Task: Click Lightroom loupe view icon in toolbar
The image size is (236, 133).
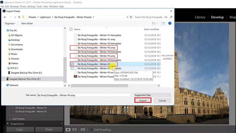Action: point(68,130)
